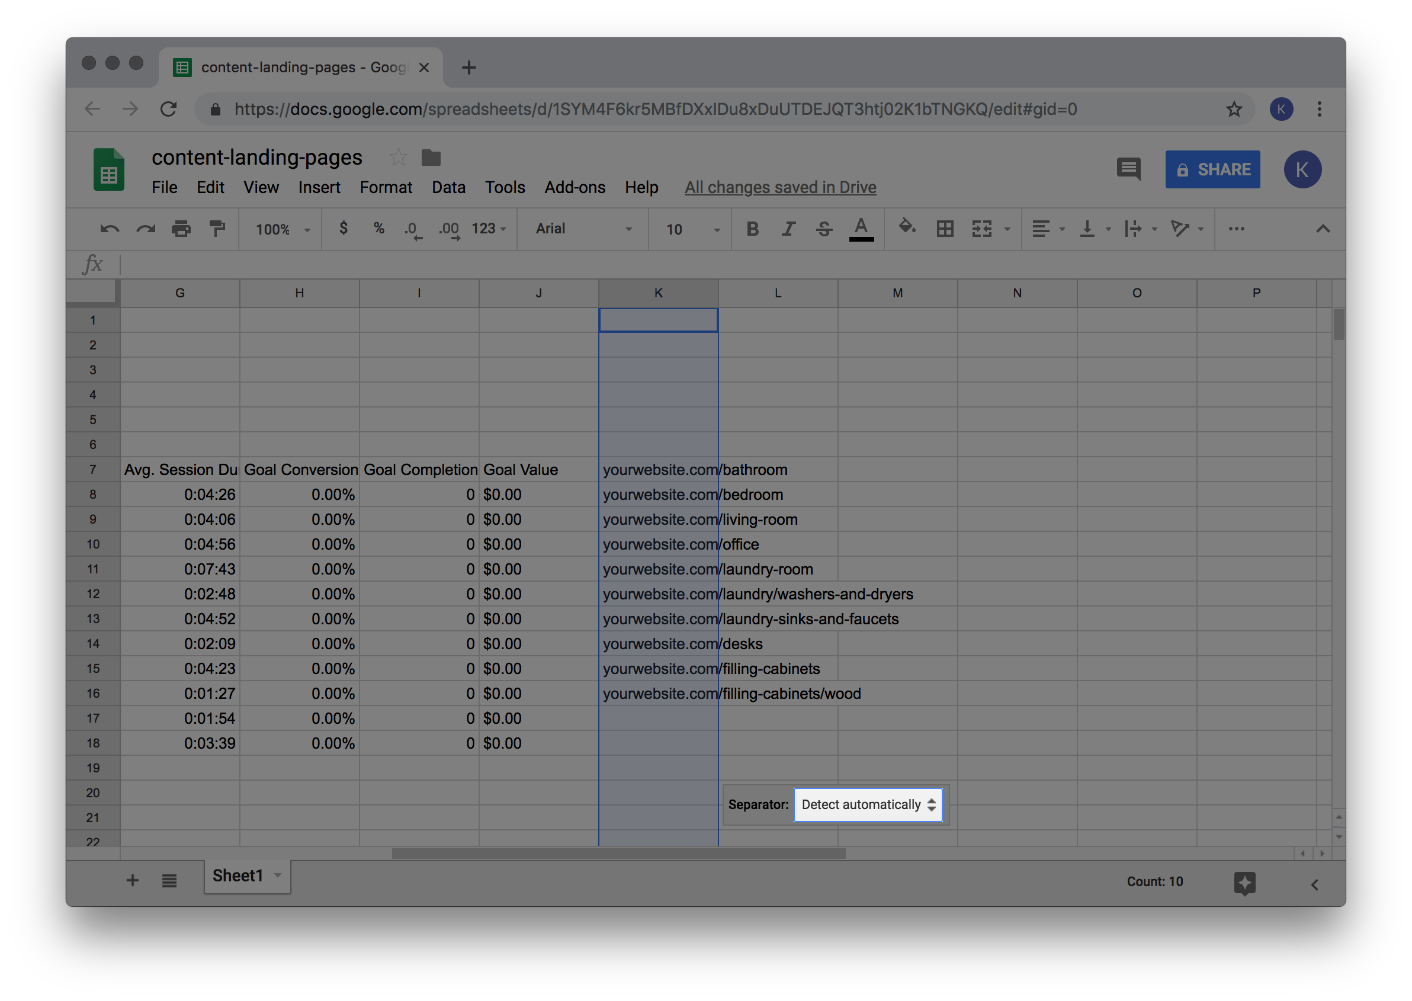Click the Redo arrow in the toolbar

point(146,229)
